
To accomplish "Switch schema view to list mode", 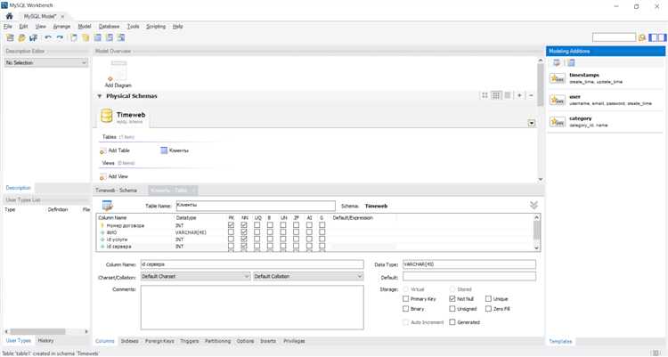I will (x=508, y=95).
